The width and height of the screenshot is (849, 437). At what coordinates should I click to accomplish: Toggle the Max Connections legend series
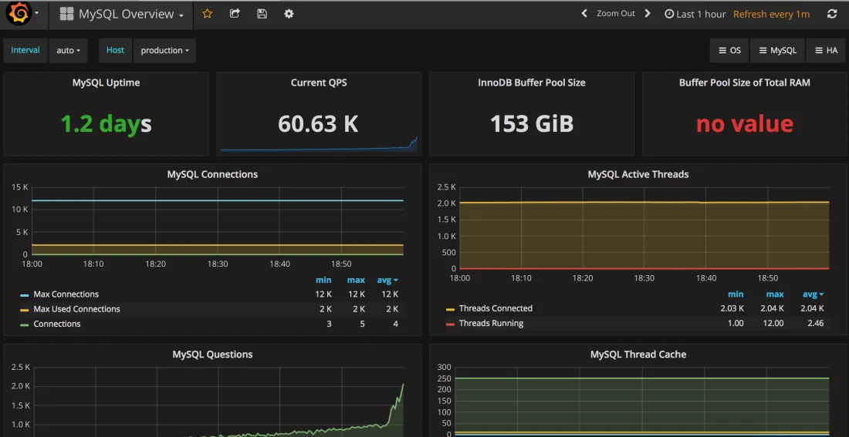tap(66, 294)
